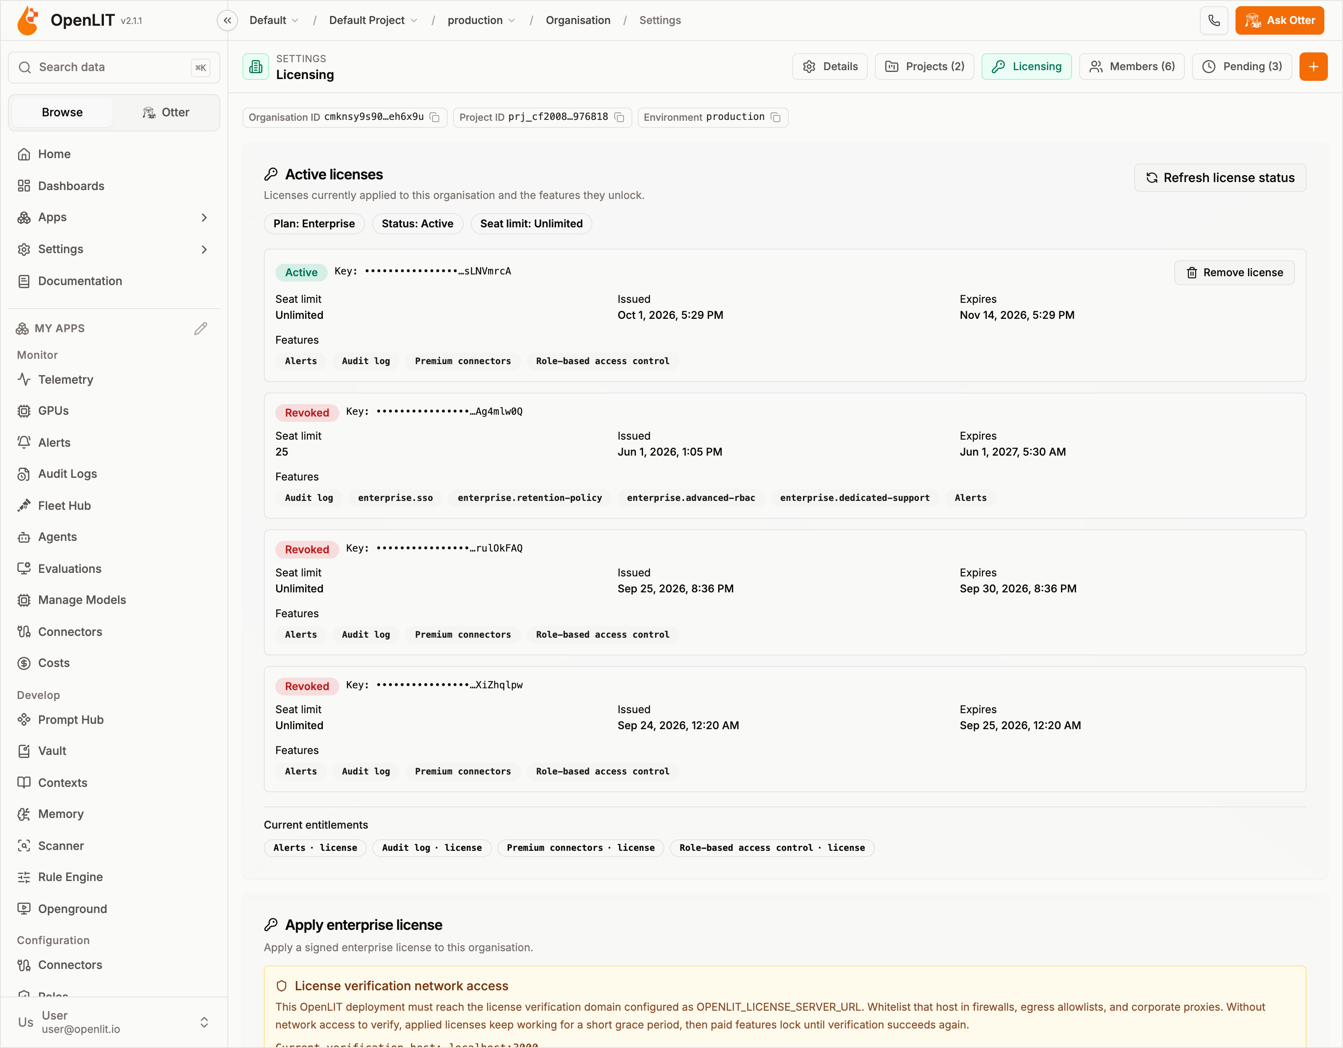Open the user account menu

114,1022
